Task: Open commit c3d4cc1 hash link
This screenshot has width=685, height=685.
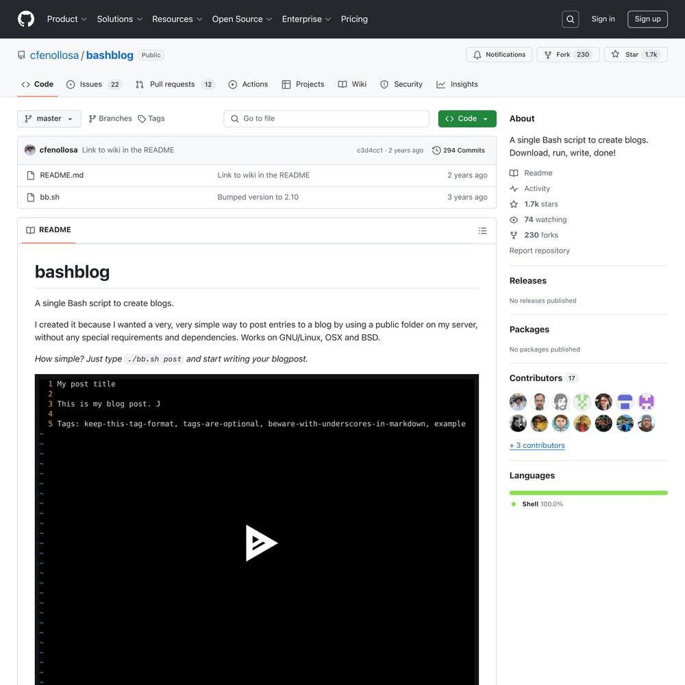Action: coord(370,150)
